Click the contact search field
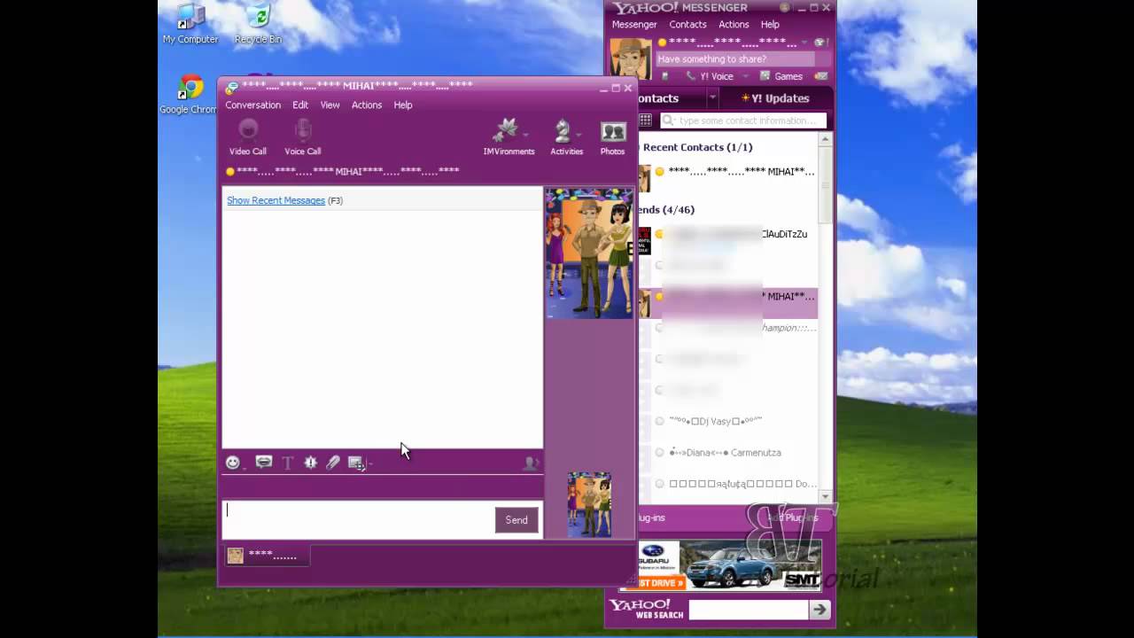The height and width of the screenshot is (638, 1134). 742,121
